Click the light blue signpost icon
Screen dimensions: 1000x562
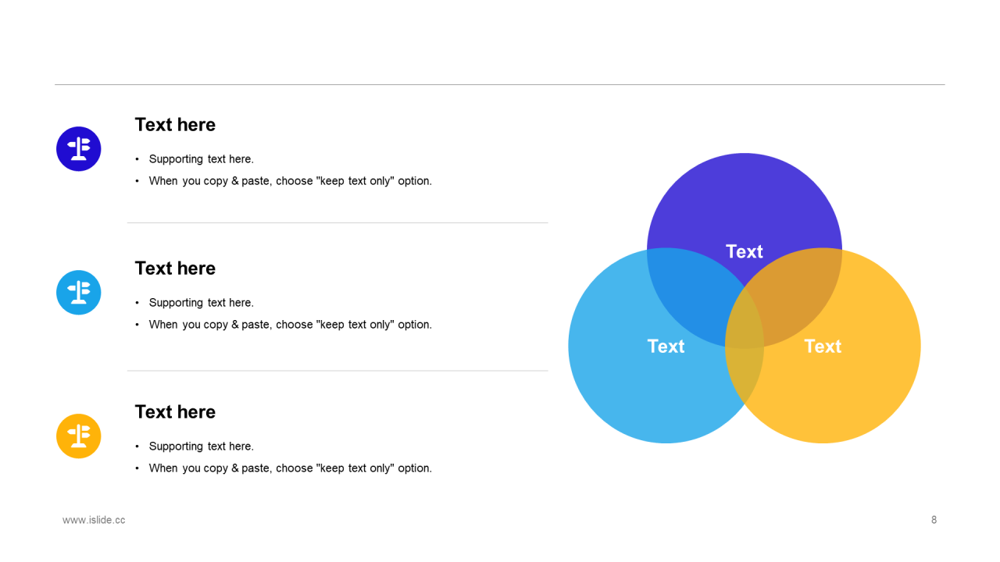(79, 292)
